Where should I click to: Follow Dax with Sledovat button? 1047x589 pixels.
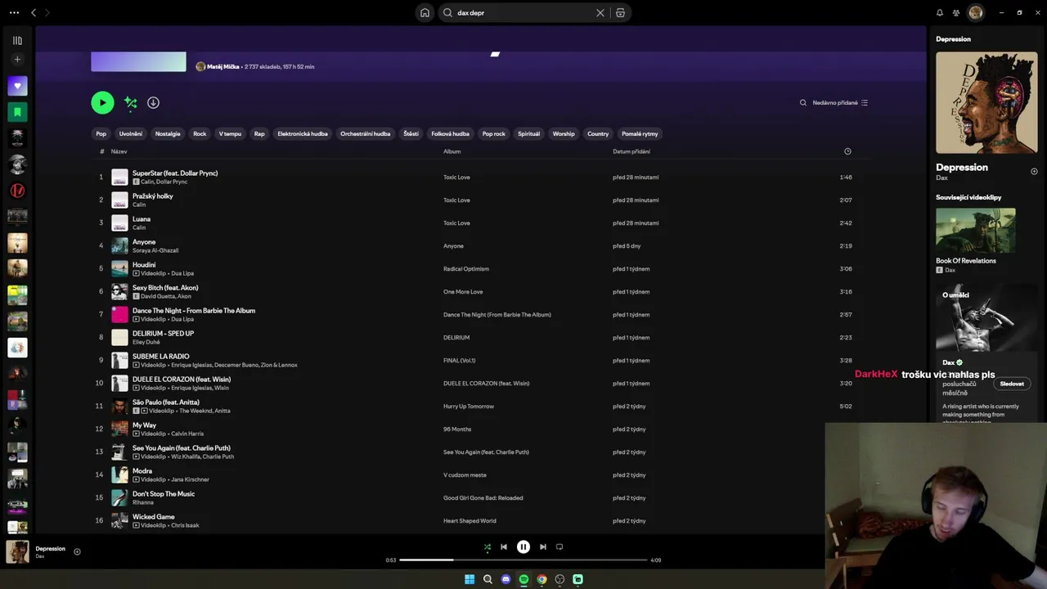pos(1012,384)
